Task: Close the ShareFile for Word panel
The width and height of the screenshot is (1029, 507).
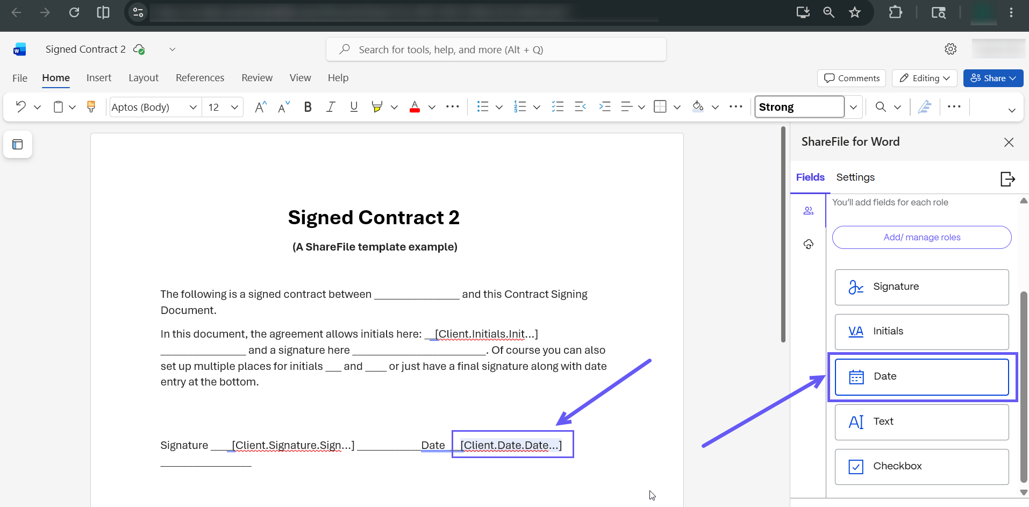Action: point(1009,142)
